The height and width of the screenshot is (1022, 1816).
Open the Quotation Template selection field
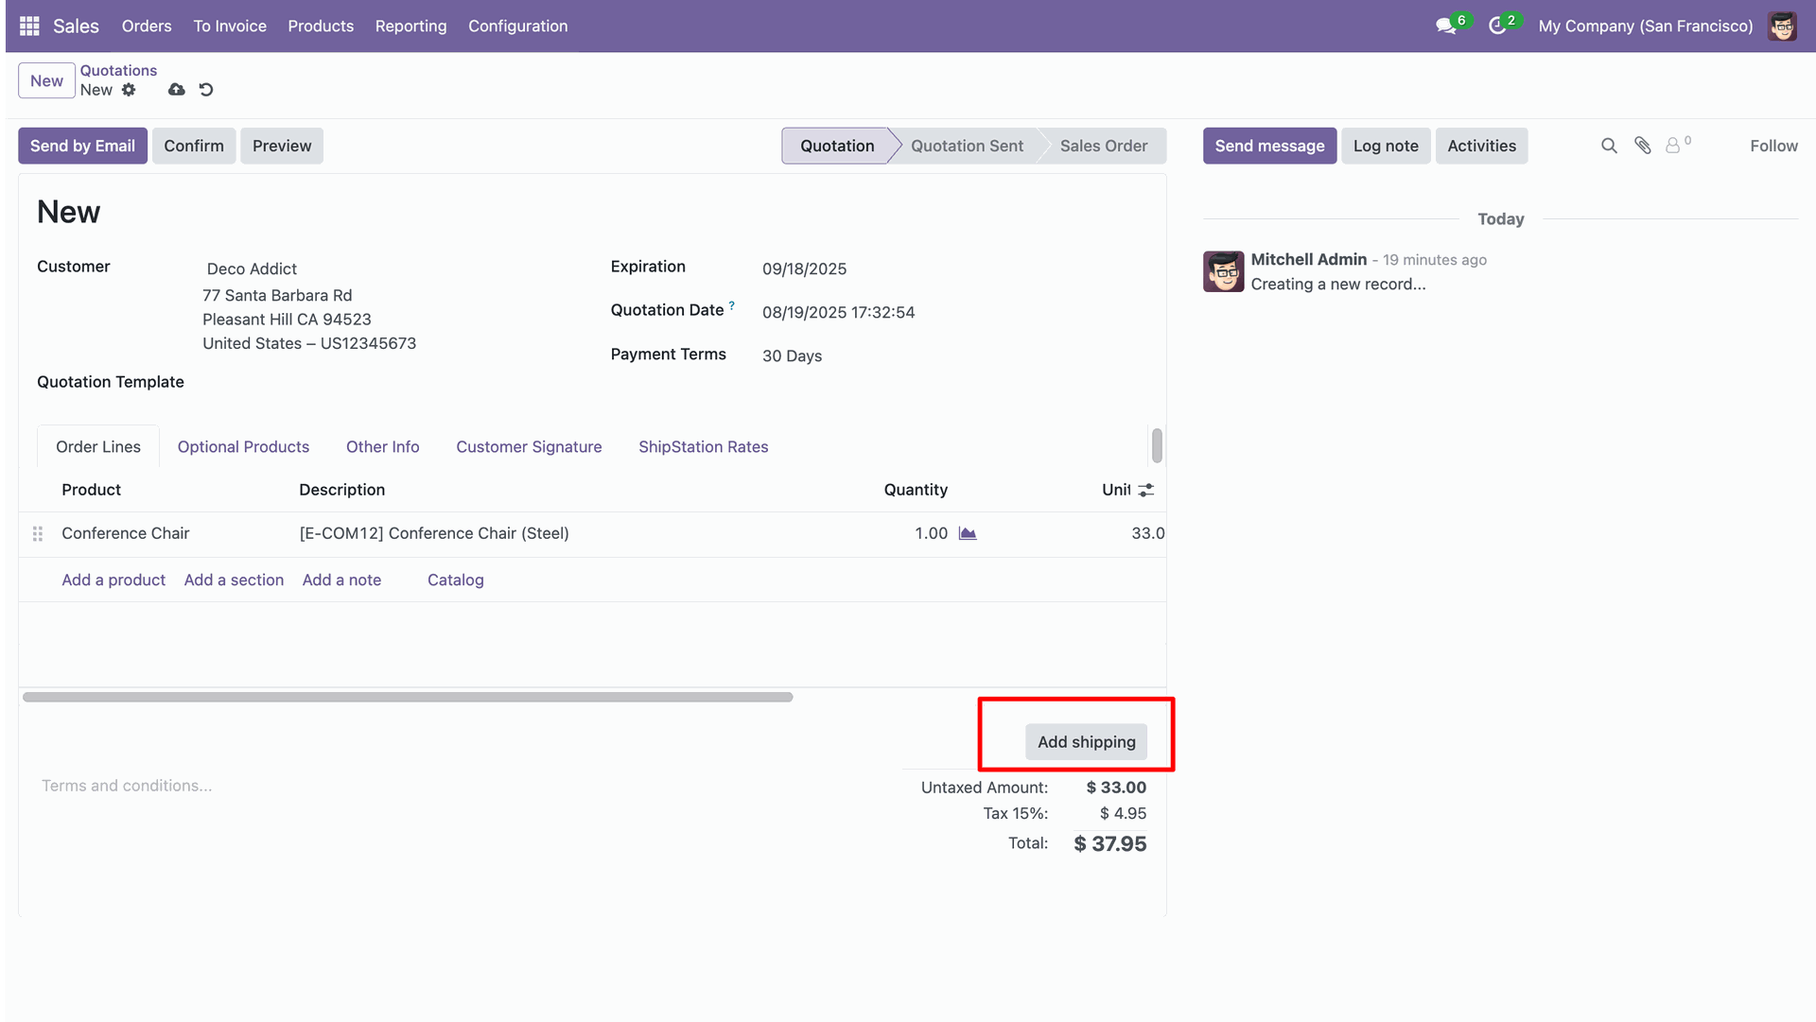[x=378, y=382]
